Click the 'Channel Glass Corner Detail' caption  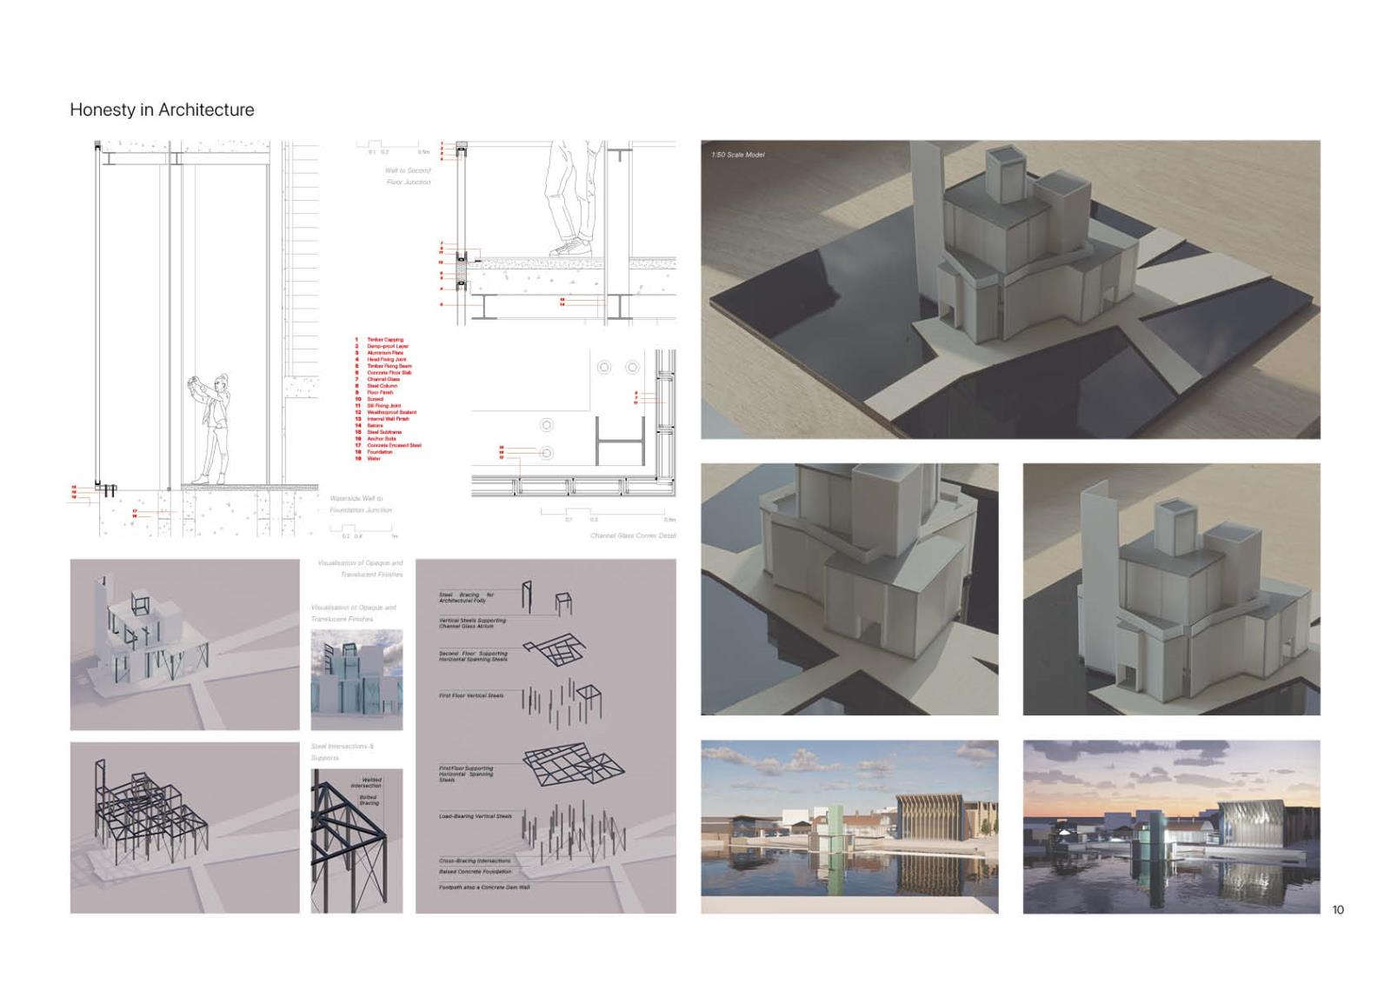pyautogui.click(x=632, y=535)
